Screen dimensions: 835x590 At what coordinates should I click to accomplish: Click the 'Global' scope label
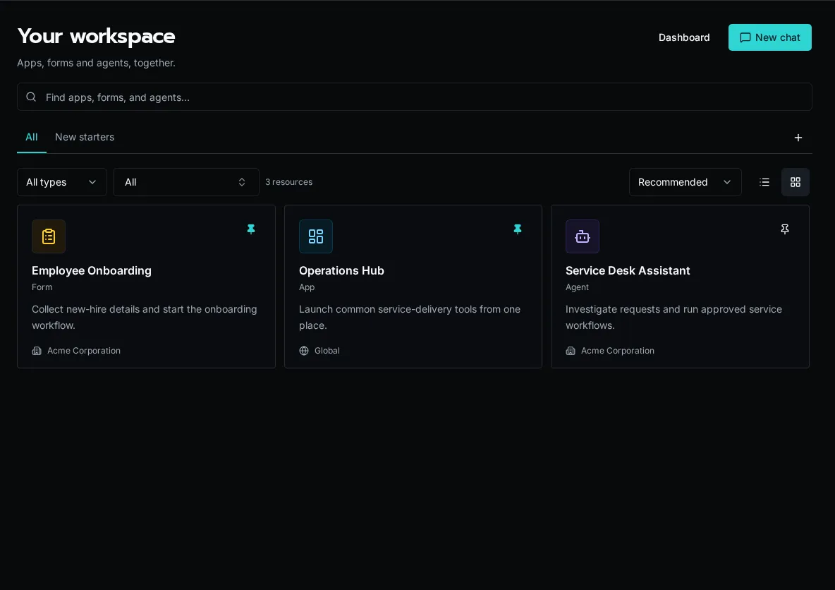pyautogui.click(x=327, y=351)
